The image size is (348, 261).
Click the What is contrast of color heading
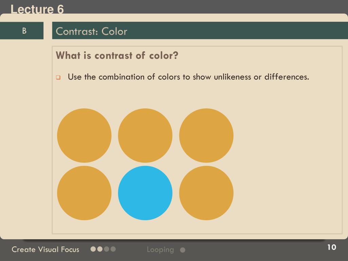[117, 55]
